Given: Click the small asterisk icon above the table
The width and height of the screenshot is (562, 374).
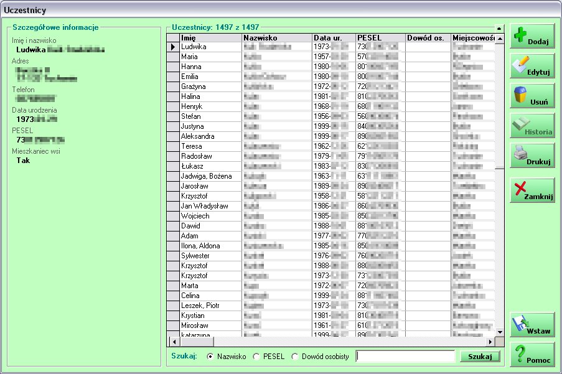Looking at the screenshot, I should [x=499, y=28].
